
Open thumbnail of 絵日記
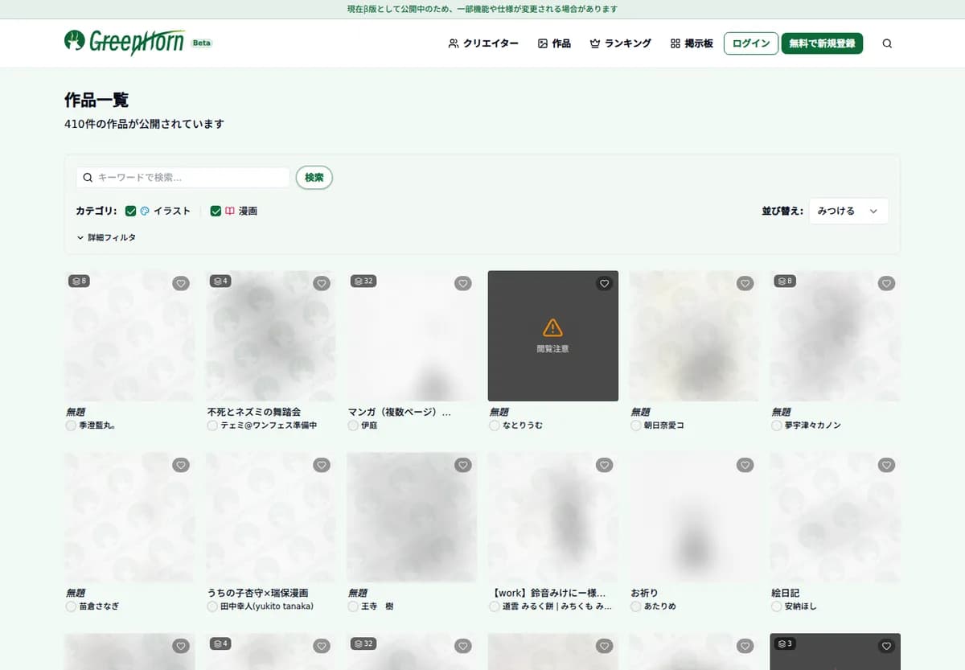835,517
